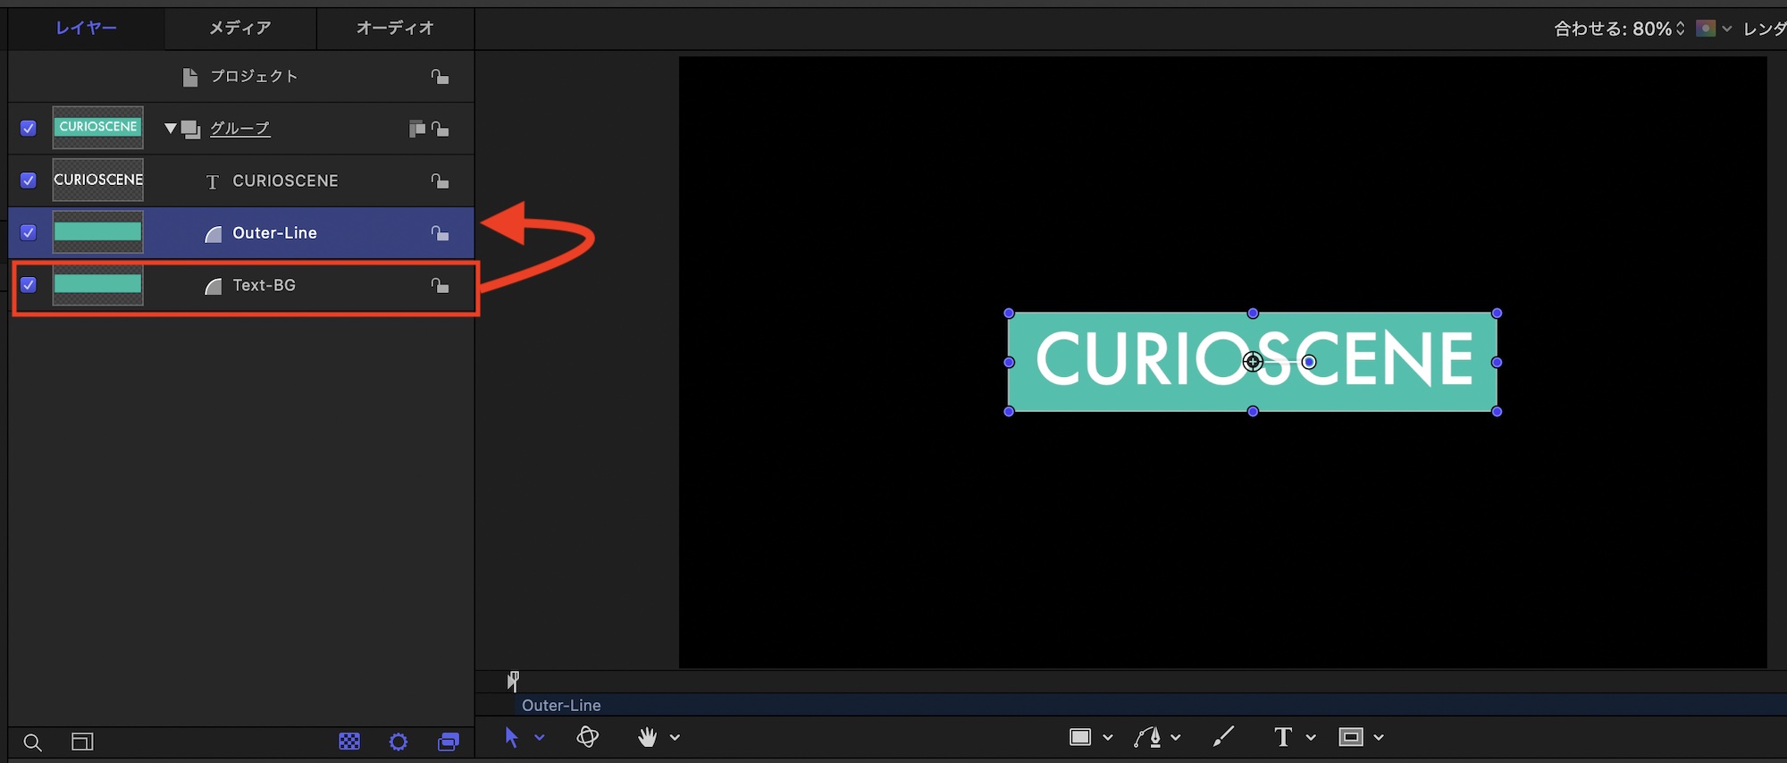The width and height of the screenshot is (1787, 763).
Task: Click the anchor point at shape center
Action: [x=1253, y=362]
